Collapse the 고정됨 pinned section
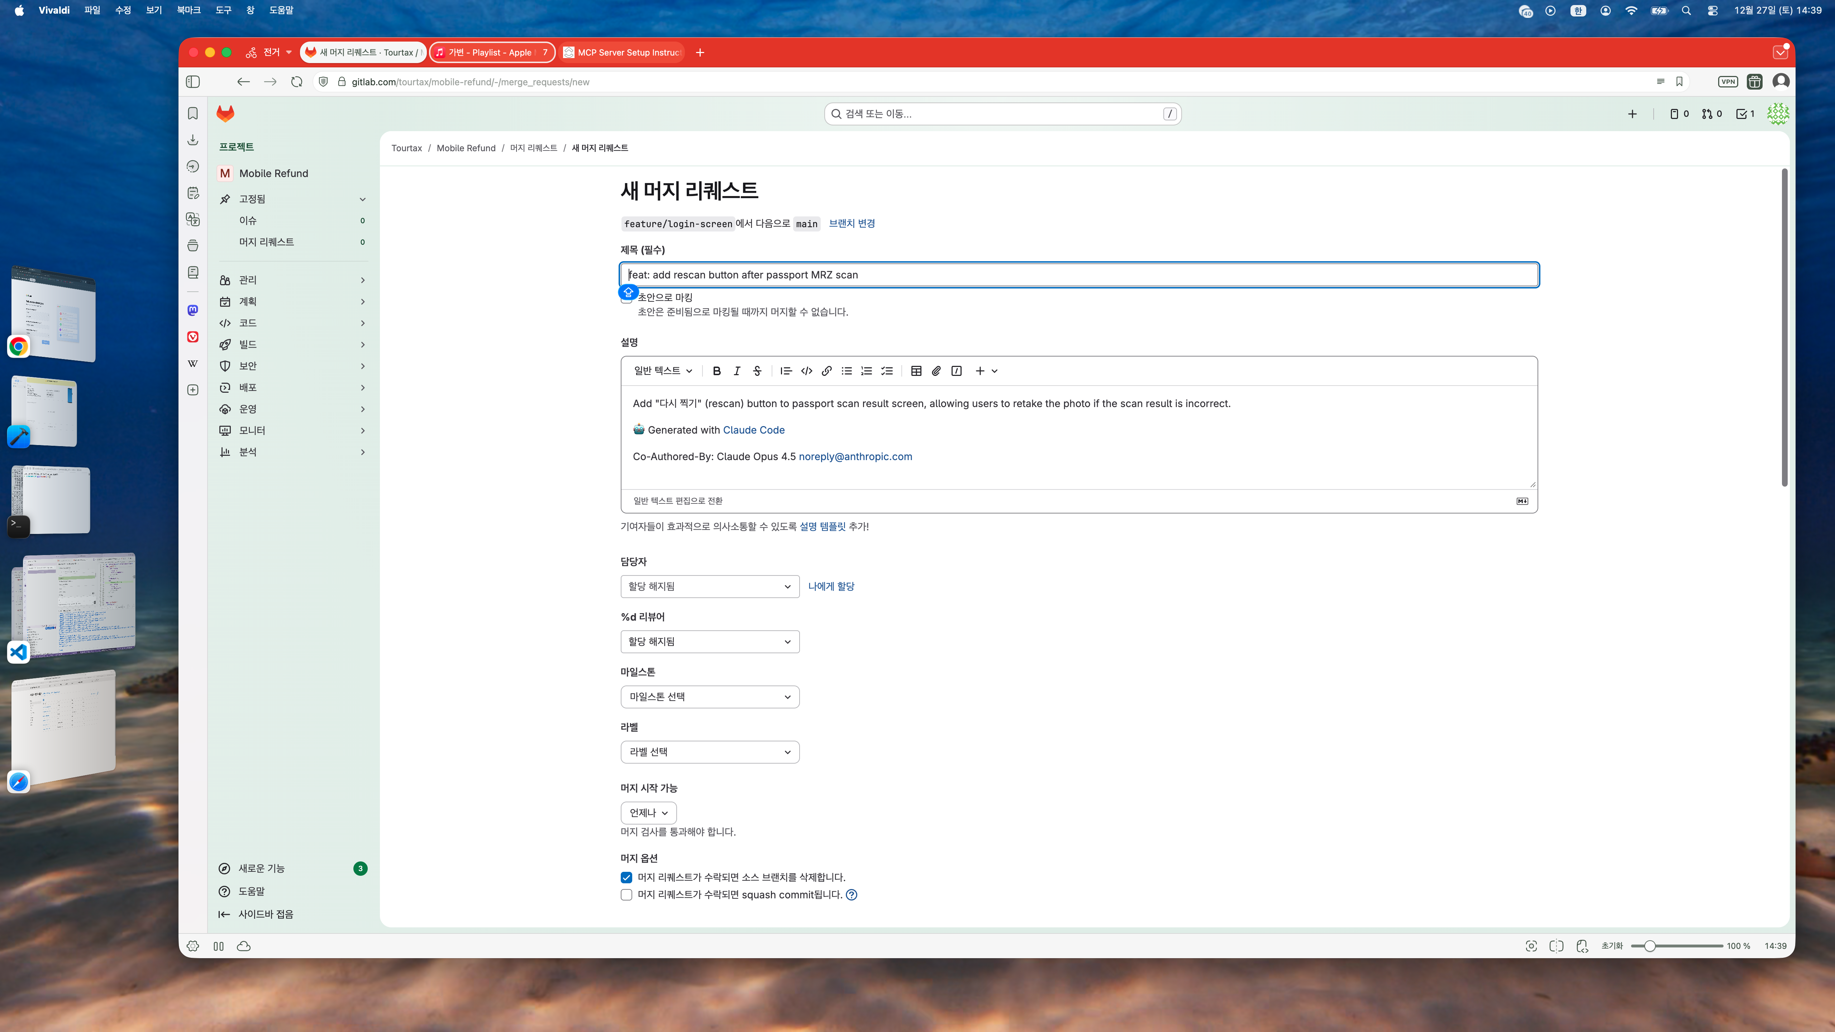Image resolution: width=1835 pixels, height=1032 pixels. tap(293, 199)
